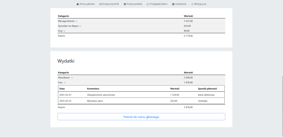Click the chart icon beside Przeglądaj bilans

(x=148, y=4)
